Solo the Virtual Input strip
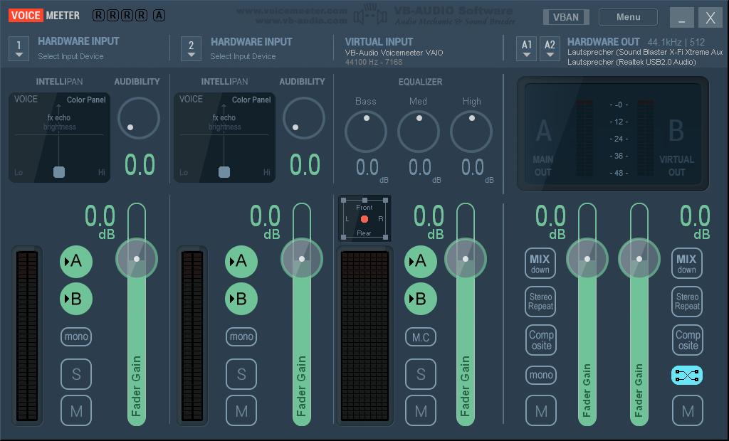The width and height of the screenshot is (729, 441). [x=421, y=374]
